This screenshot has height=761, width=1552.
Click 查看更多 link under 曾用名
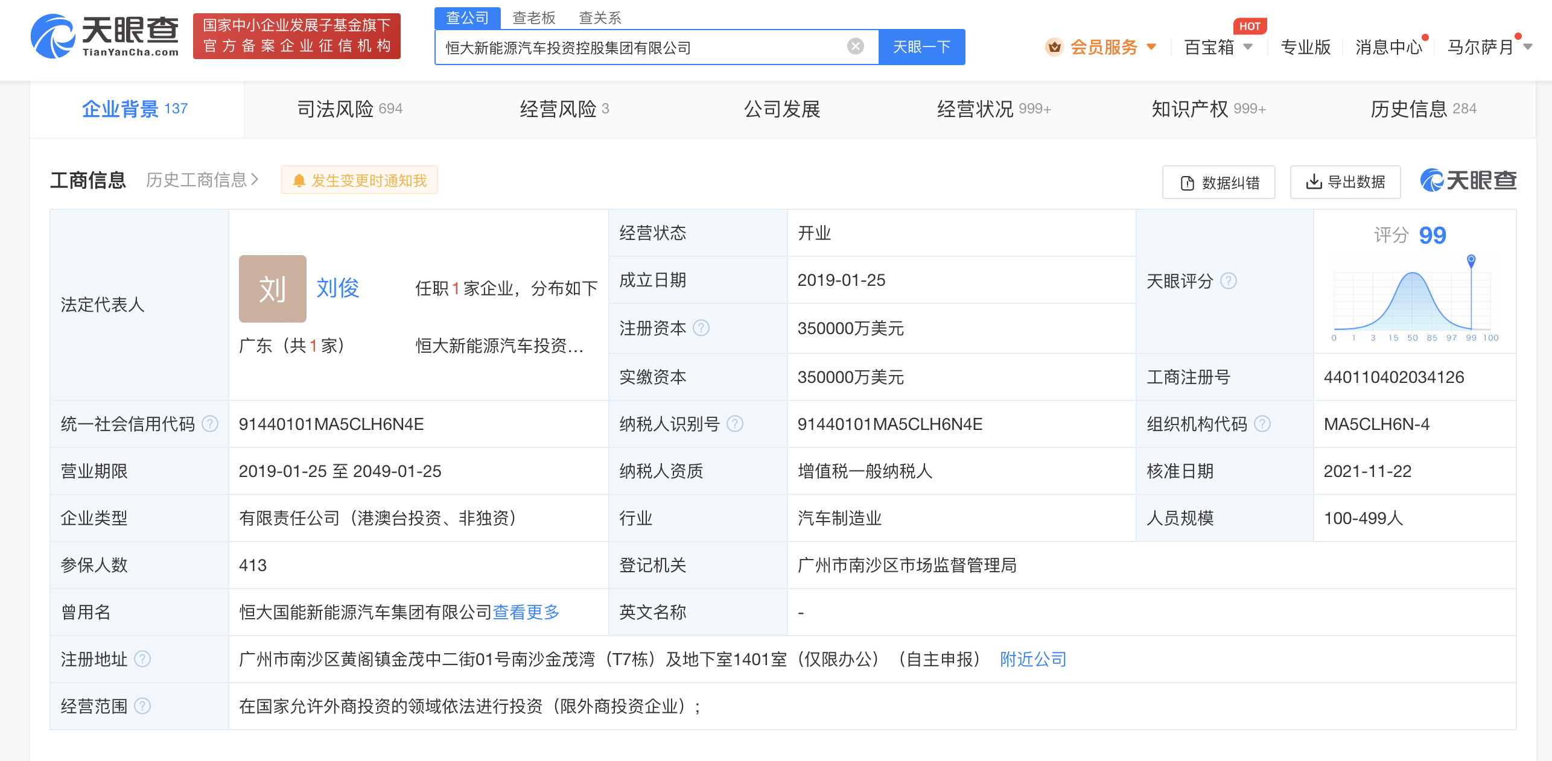pyautogui.click(x=526, y=611)
